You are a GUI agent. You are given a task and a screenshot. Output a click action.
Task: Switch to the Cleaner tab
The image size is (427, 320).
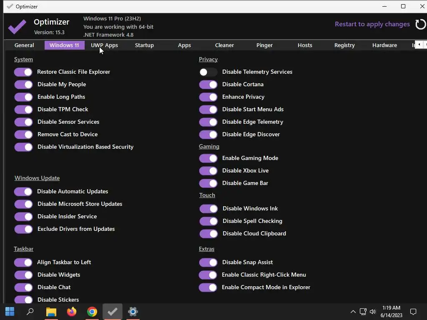click(x=224, y=45)
